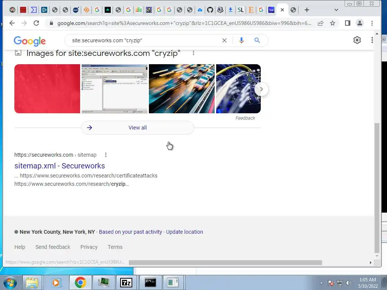387x290 pixels.
Task: Click the vertical page scrollbar
Action: coord(377,188)
